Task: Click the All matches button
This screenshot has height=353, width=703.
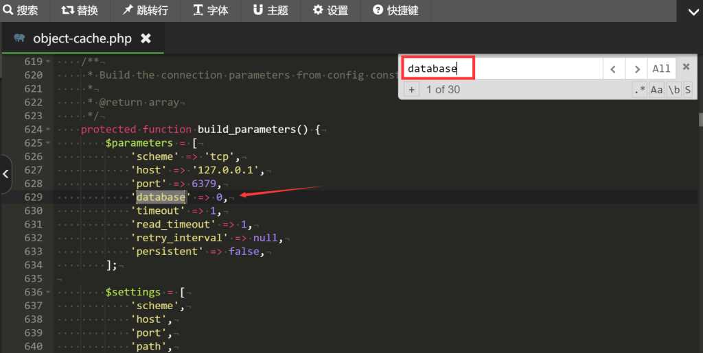Action: [661, 69]
